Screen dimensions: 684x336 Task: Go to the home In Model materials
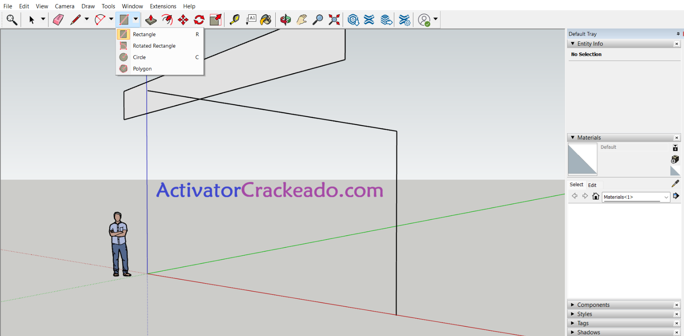coord(595,196)
